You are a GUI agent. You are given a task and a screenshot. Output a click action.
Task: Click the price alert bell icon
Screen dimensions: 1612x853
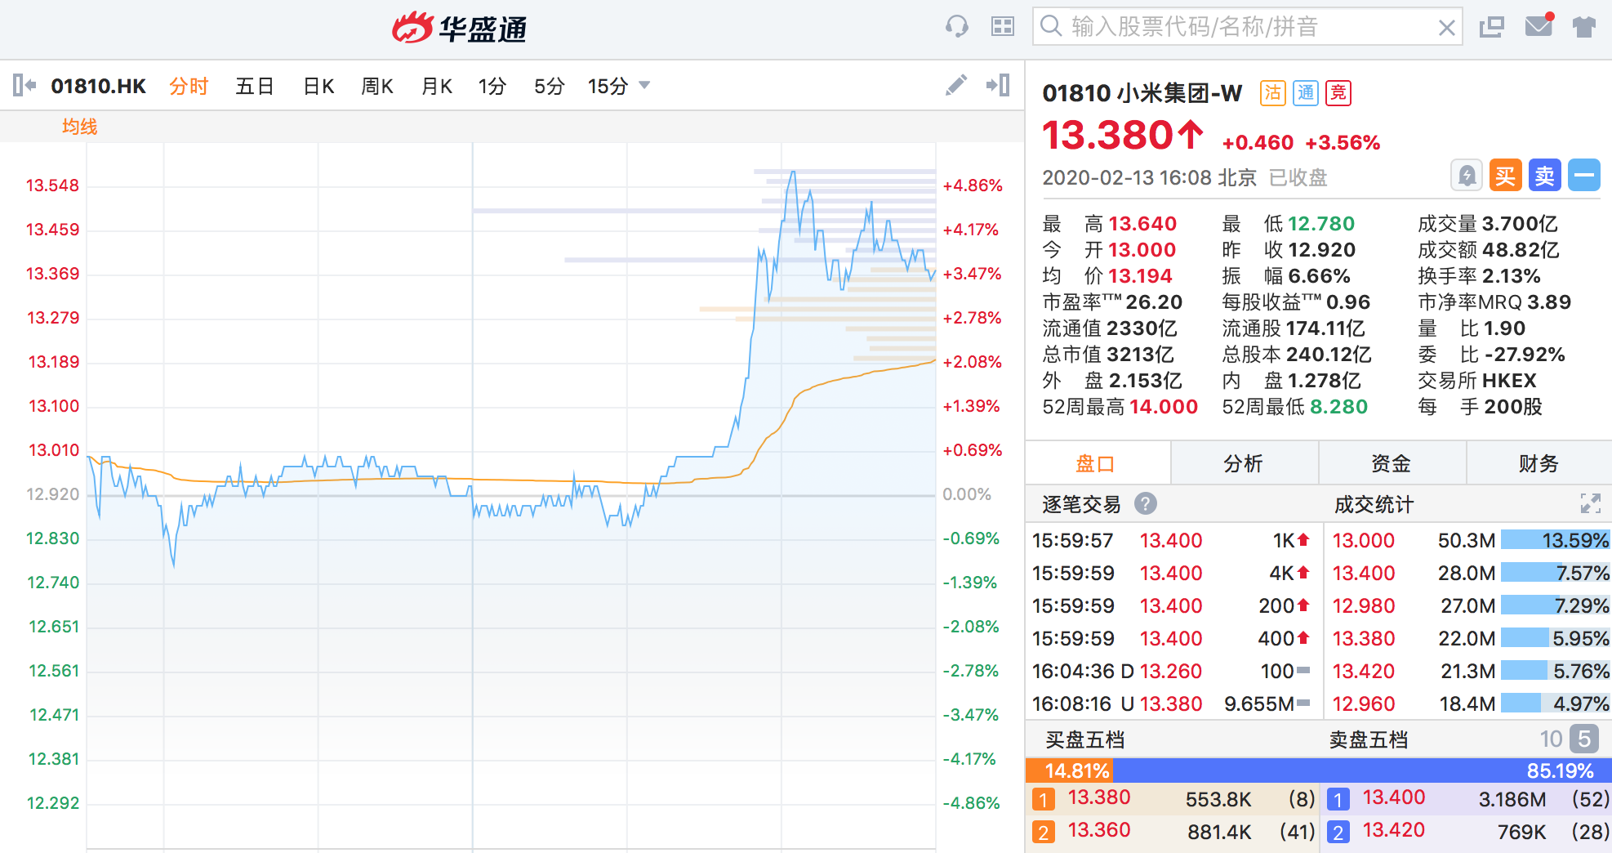pyautogui.click(x=1467, y=176)
